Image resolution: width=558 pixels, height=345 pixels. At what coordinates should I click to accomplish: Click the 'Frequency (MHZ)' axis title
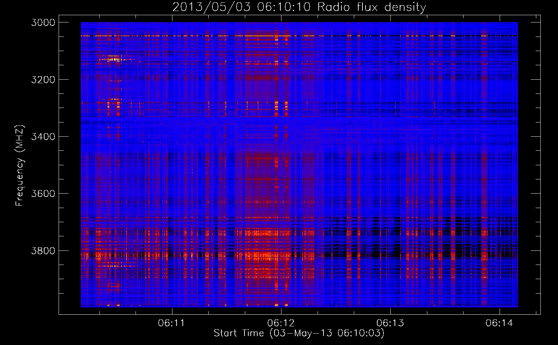(x=20, y=165)
